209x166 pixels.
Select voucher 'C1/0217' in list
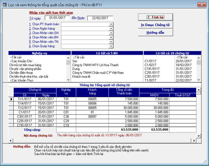point(150,65)
